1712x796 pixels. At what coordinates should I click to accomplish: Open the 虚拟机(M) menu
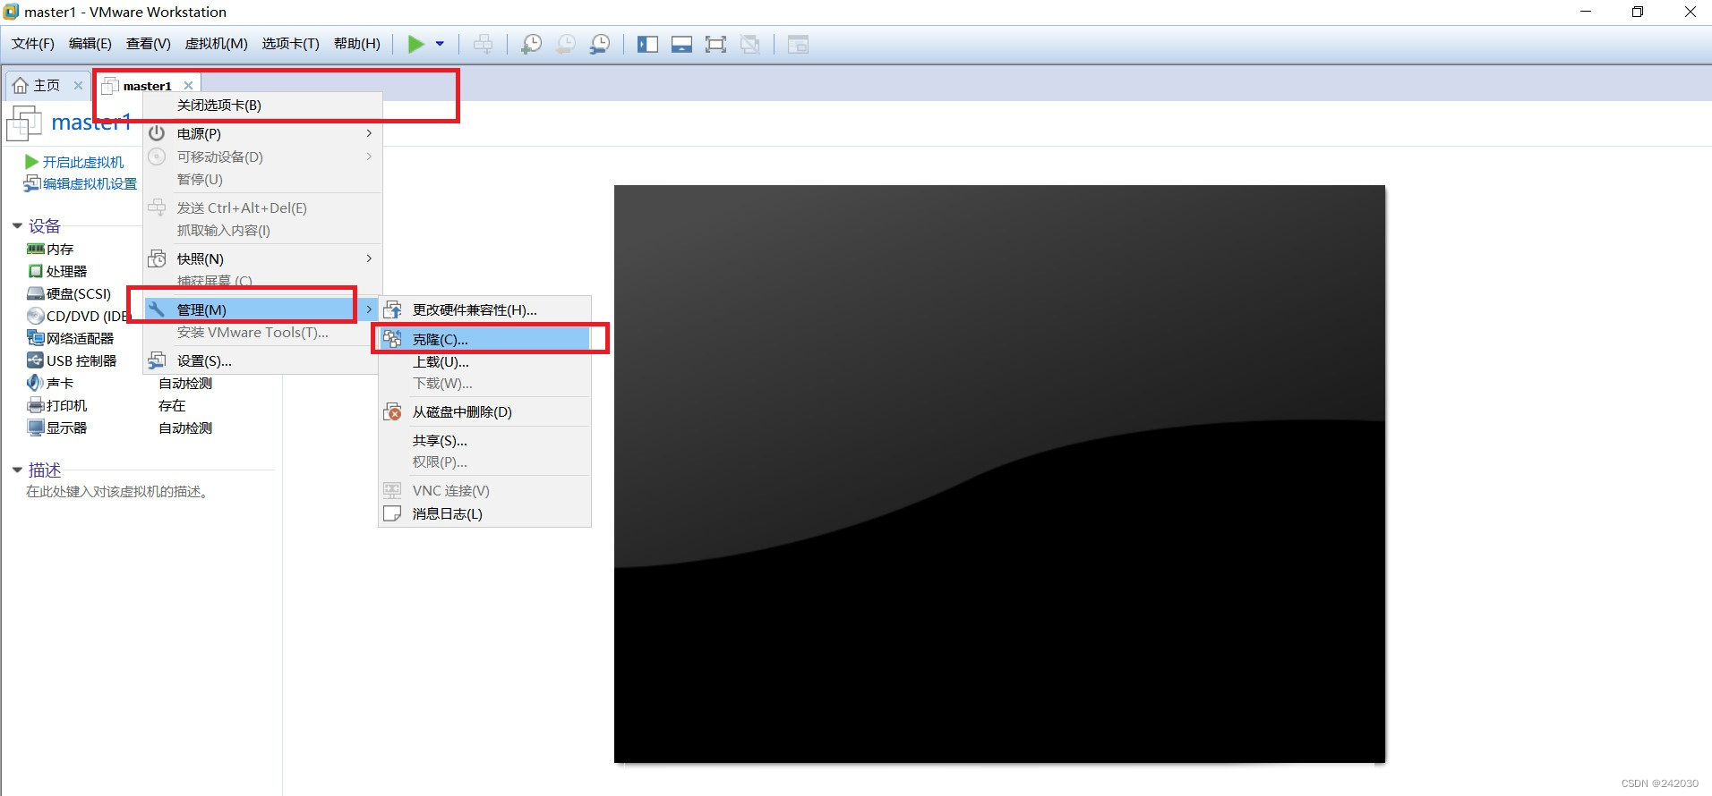pos(217,44)
